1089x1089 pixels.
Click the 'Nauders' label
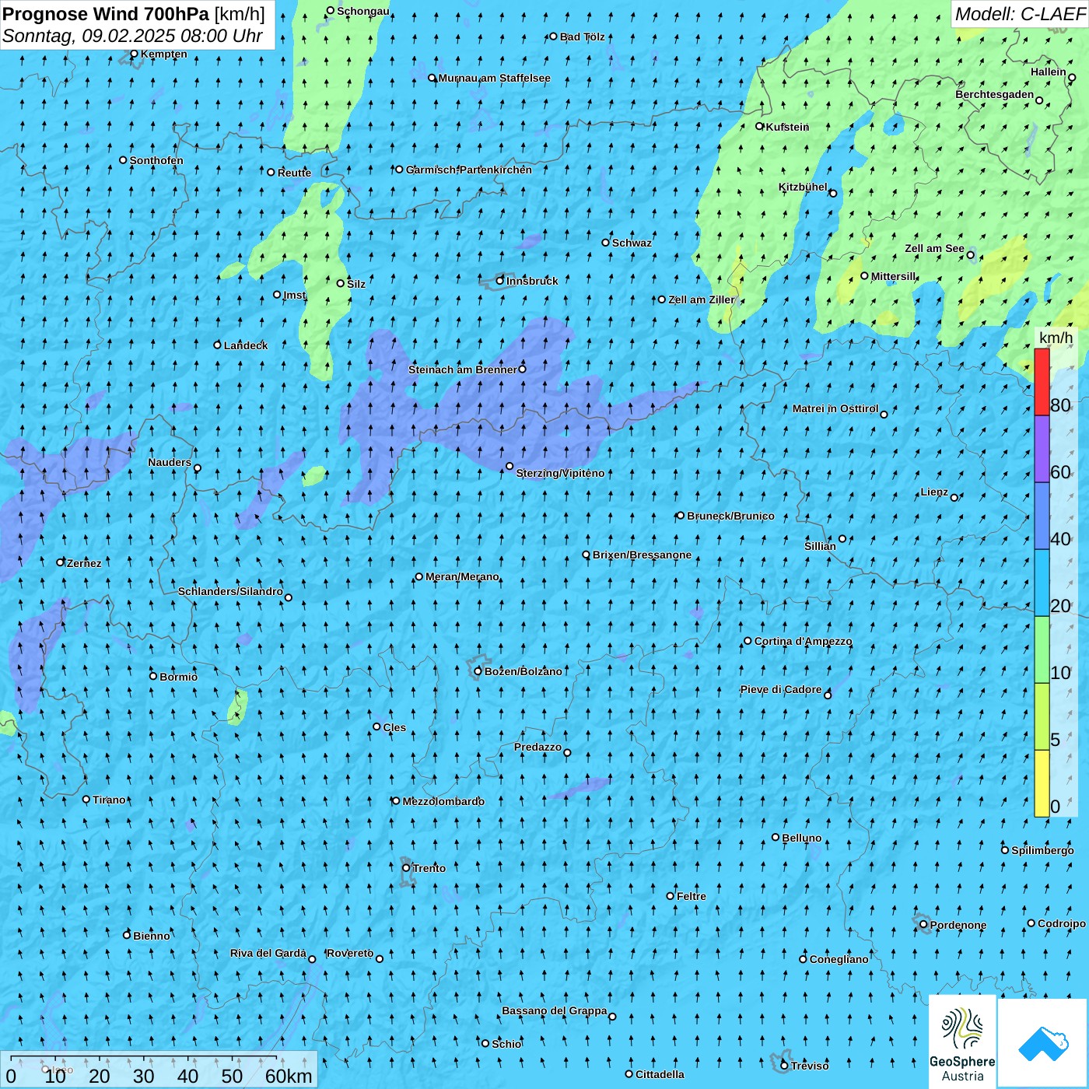pos(170,462)
